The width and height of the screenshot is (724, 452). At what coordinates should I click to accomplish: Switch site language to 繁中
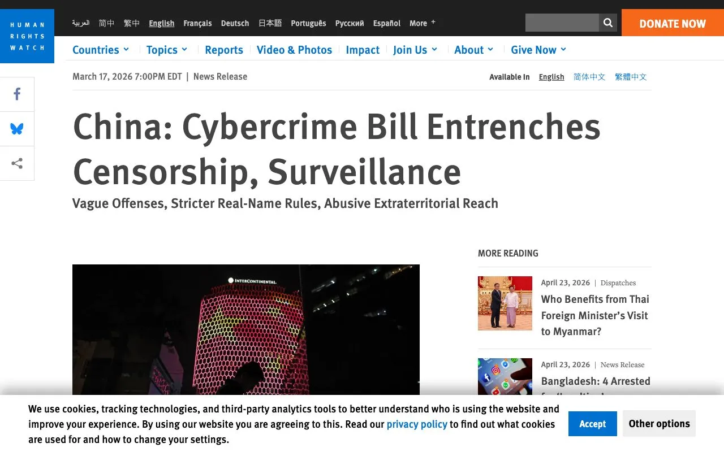(x=132, y=23)
